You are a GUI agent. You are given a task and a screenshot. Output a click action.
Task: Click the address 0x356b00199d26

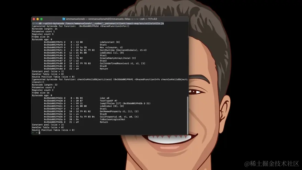coord(53,98)
